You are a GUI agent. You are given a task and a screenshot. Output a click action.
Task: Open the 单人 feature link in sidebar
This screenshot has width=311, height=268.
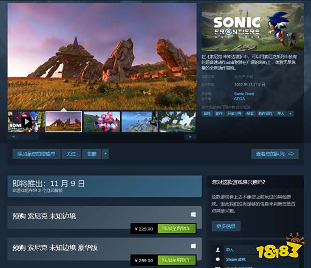tap(230, 250)
